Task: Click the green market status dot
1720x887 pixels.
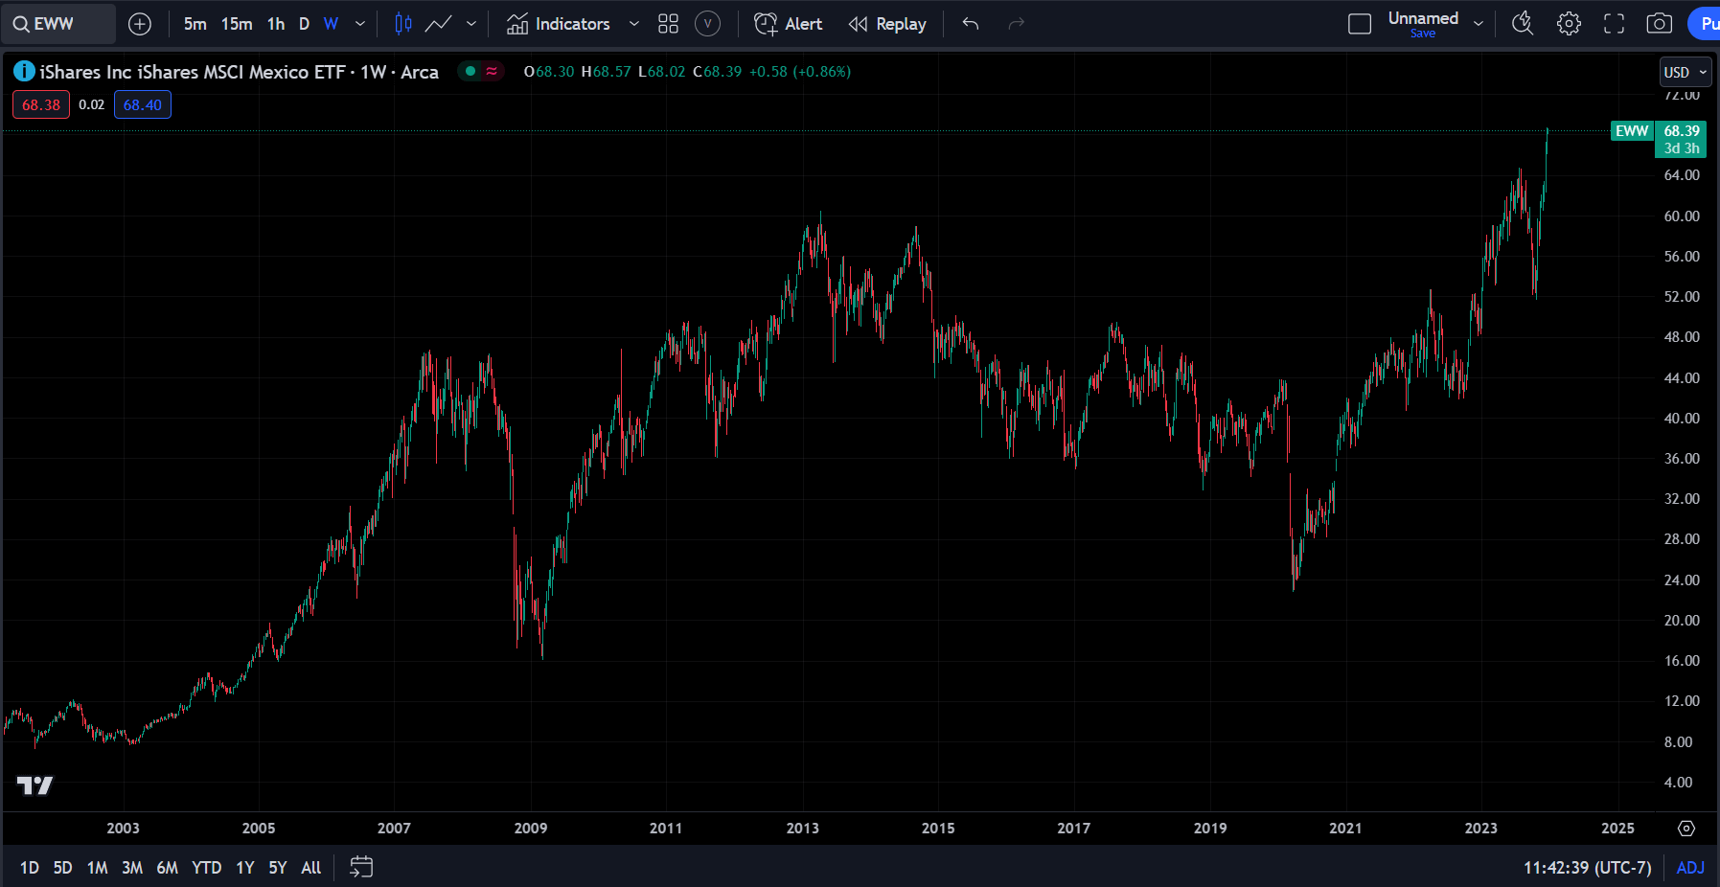Action: pos(470,71)
